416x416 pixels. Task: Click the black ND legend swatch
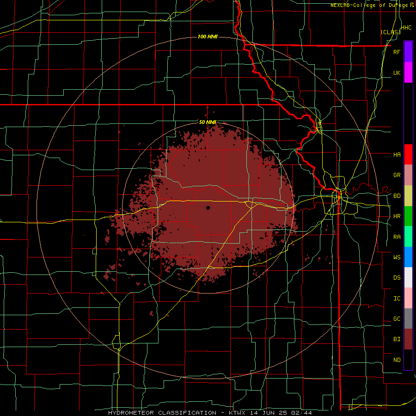pyautogui.click(x=408, y=360)
